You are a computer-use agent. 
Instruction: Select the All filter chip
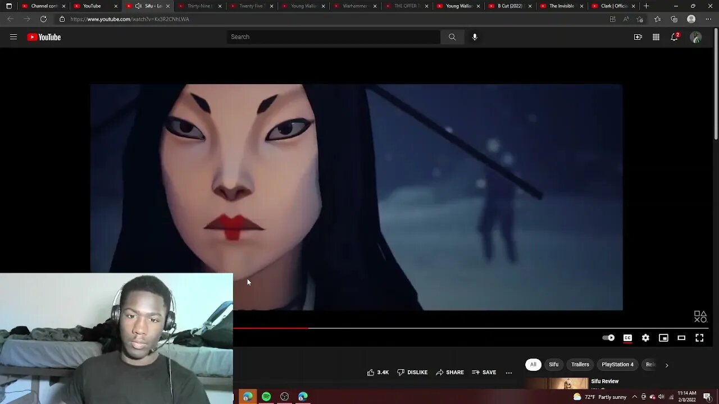[x=533, y=365]
